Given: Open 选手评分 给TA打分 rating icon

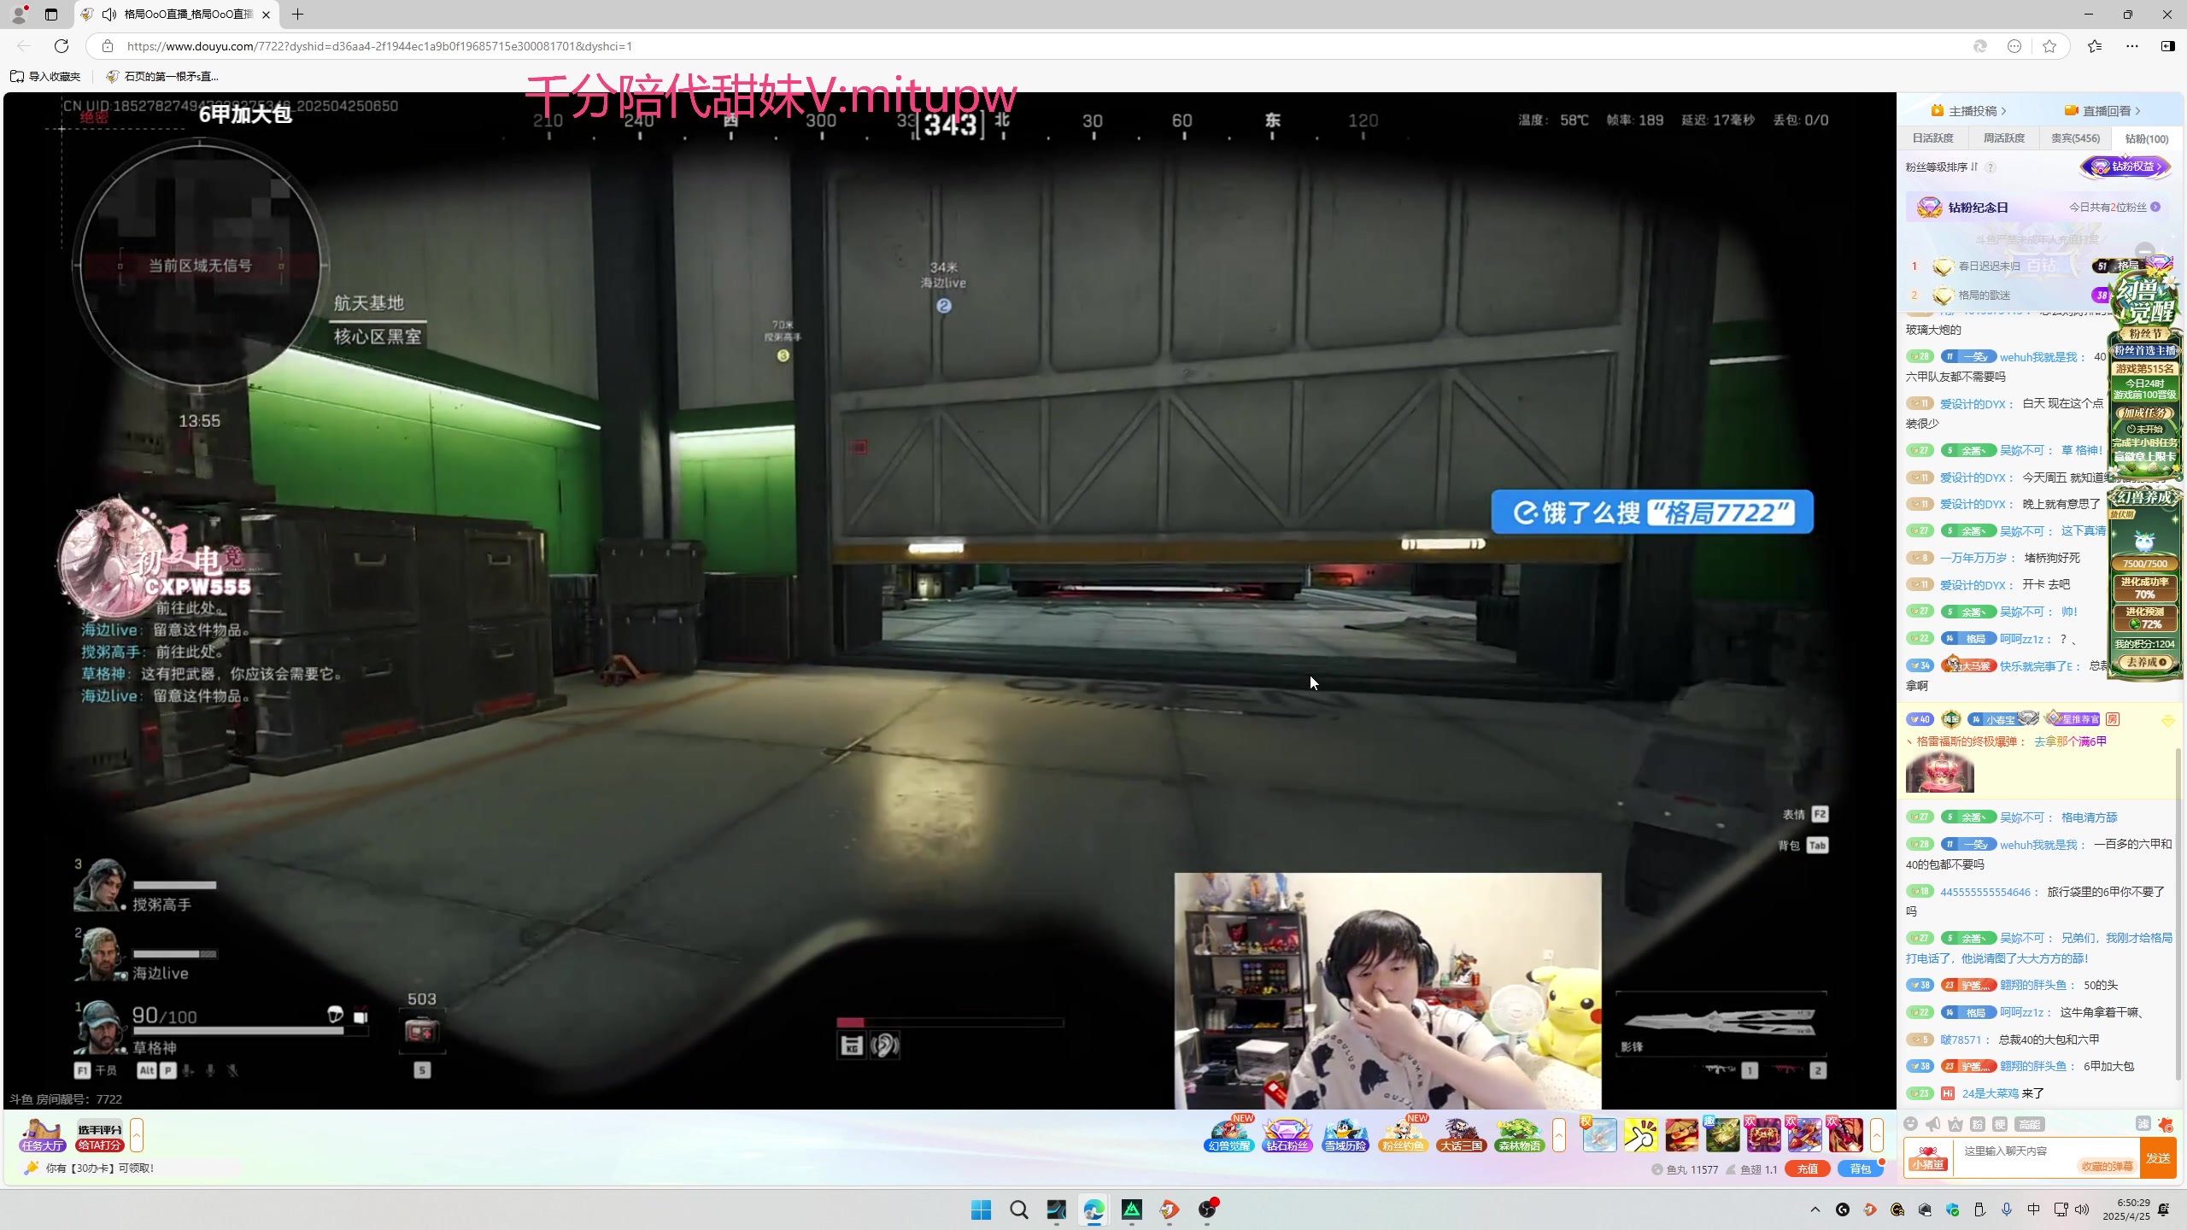Looking at the screenshot, I should (x=100, y=1136).
